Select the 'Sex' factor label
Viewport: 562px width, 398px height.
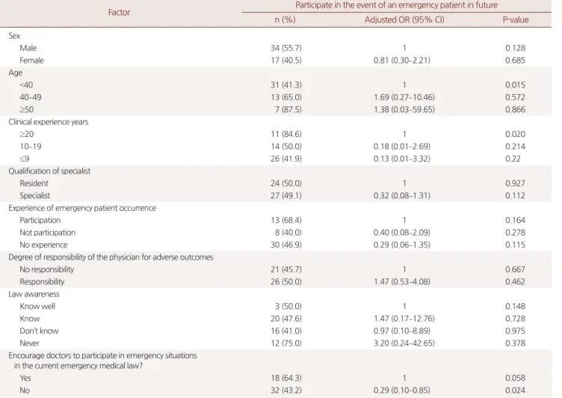(14, 35)
